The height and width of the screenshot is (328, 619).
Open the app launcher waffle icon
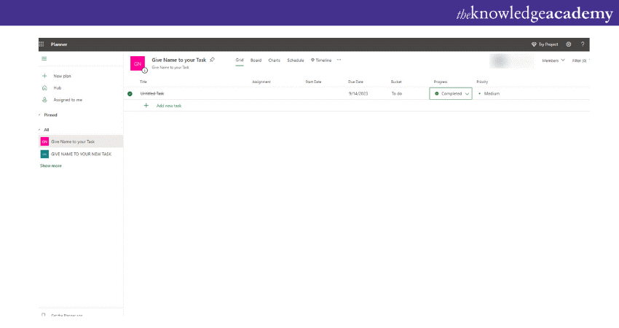coord(42,44)
